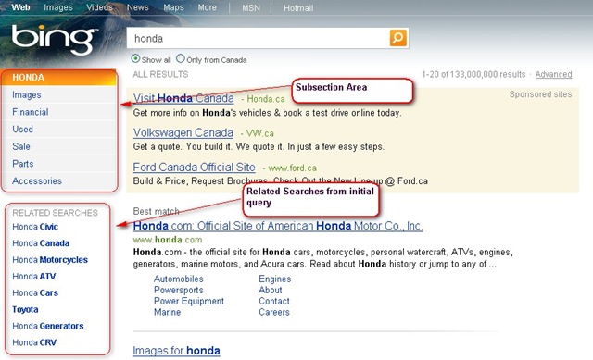Image resolution: width=593 pixels, height=360 pixels.
Task: Switch to the Images tab at top
Action: click(x=58, y=7)
